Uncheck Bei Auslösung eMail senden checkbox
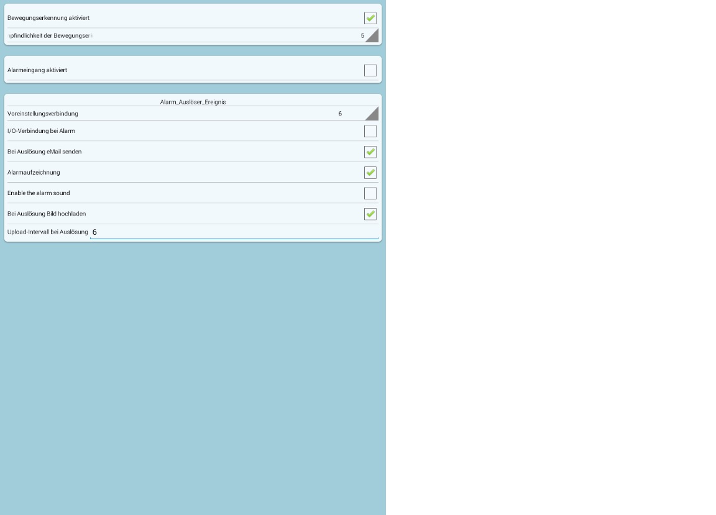 (x=370, y=152)
